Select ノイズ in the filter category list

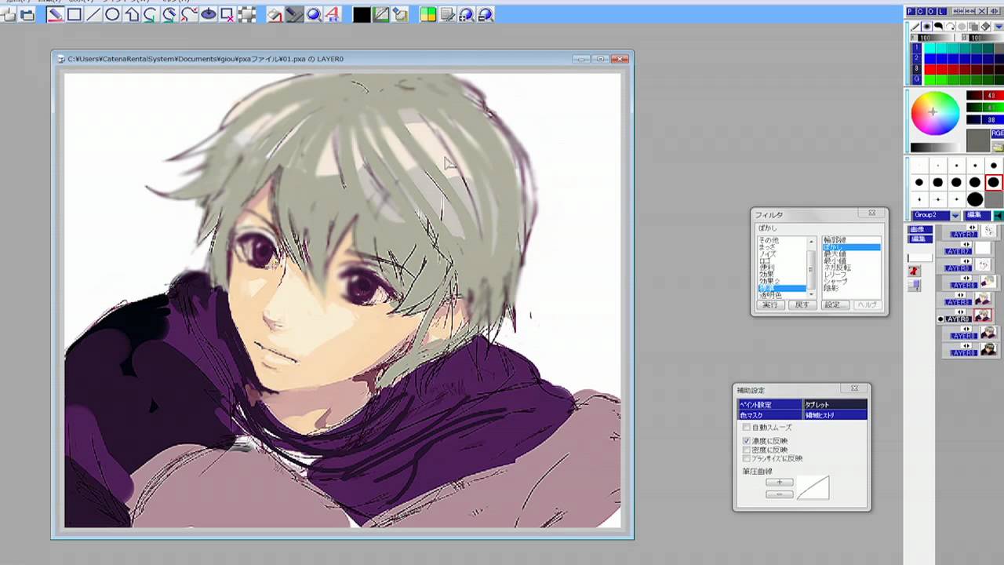click(767, 254)
